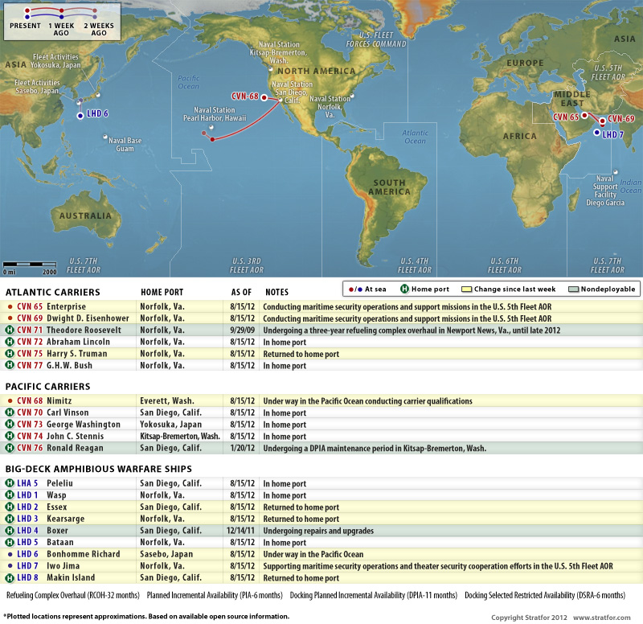The image size is (643, 624).
Task: Click the carrier qualifications note for Nimitz
Action: [x=367, y=400]
